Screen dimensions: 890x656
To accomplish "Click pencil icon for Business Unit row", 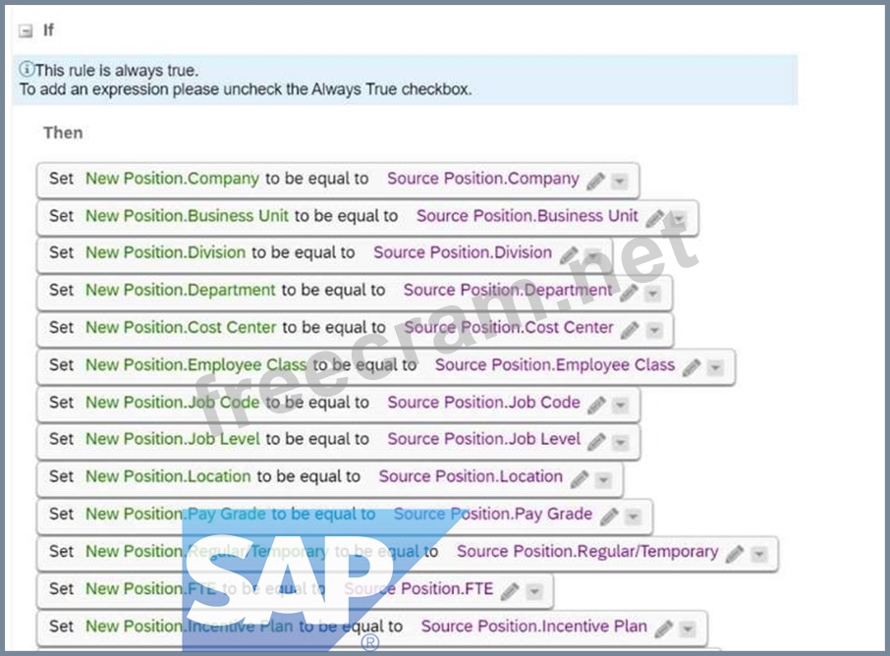I will pyautogui.click(x=654, y=218).
